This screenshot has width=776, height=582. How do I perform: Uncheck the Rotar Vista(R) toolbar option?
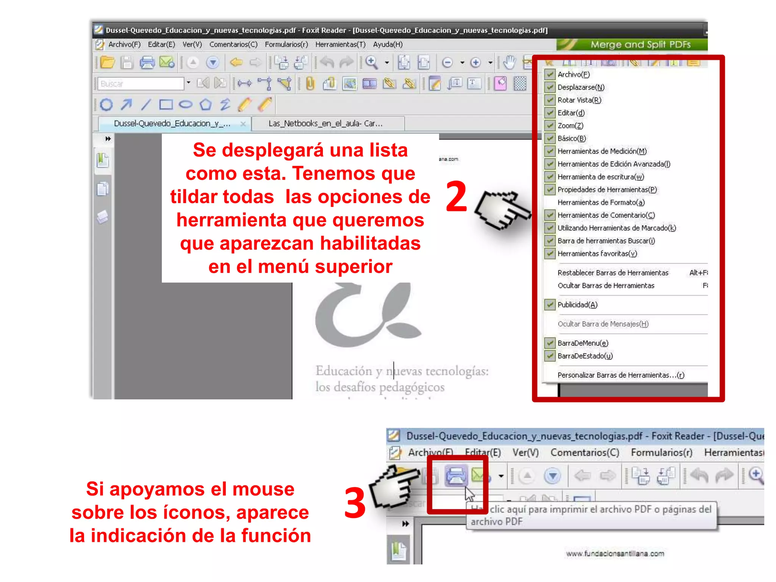(550, 100)
